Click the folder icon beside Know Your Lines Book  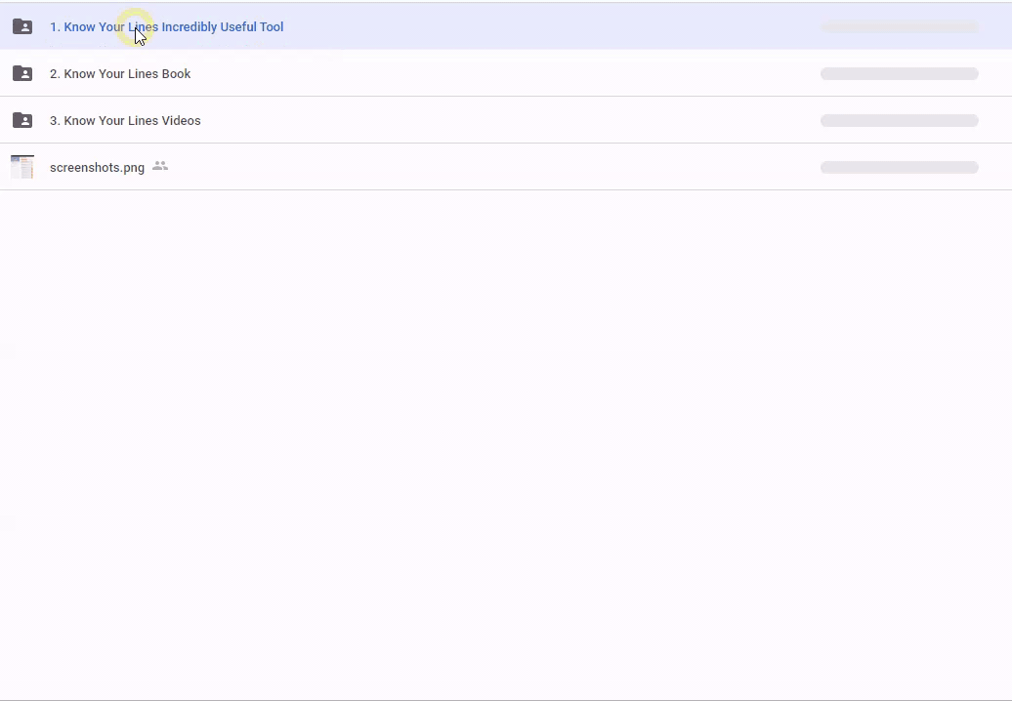(22, 73)
